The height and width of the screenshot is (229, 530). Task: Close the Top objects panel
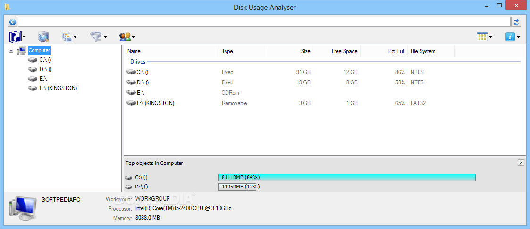pyautogui.click(x=521, y=163)
